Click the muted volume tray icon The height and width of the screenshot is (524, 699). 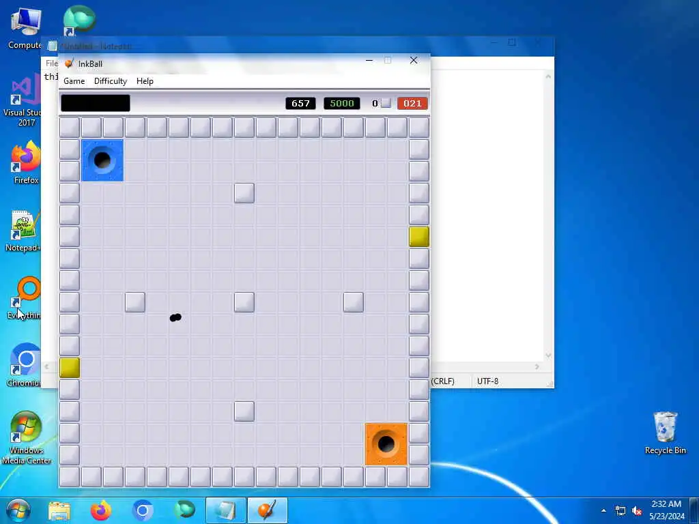[x=638, y=510]
